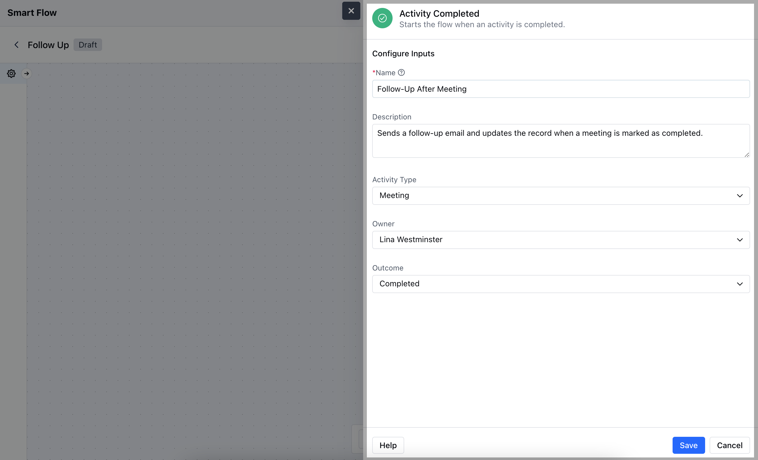This screenshot has height=460, width=758.
Task: Click the Activity Type chevron arrow
Action: [740, 196]
